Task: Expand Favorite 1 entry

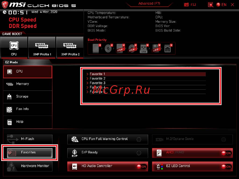Action: [x=146, y=74]
